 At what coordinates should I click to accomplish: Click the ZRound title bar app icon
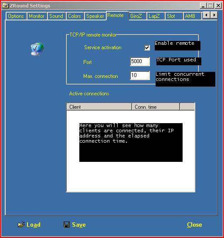(6, 6)
